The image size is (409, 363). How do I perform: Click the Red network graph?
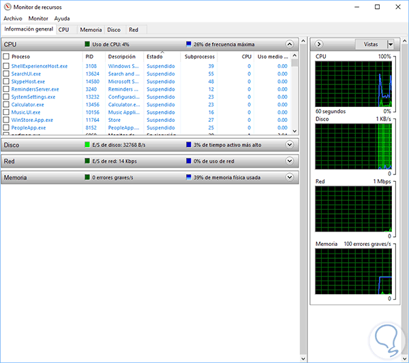353,209
